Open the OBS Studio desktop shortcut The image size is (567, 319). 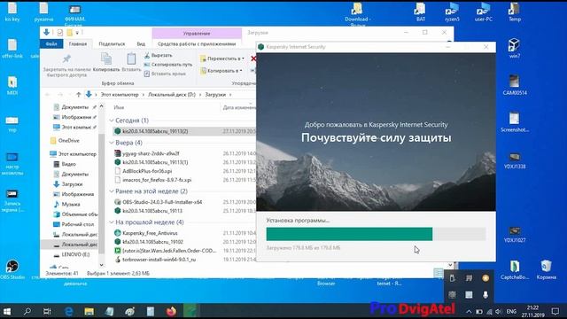coord(12,269)
